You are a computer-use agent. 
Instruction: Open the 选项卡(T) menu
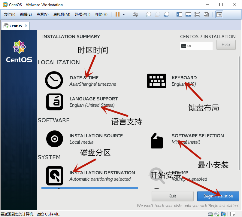[83, 14]
